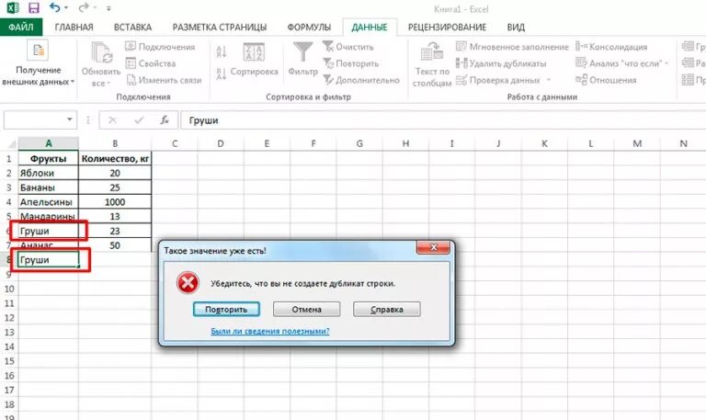Open the Undo history dropdown arrow
Viewport: 706px width, 420px height.
66,8
